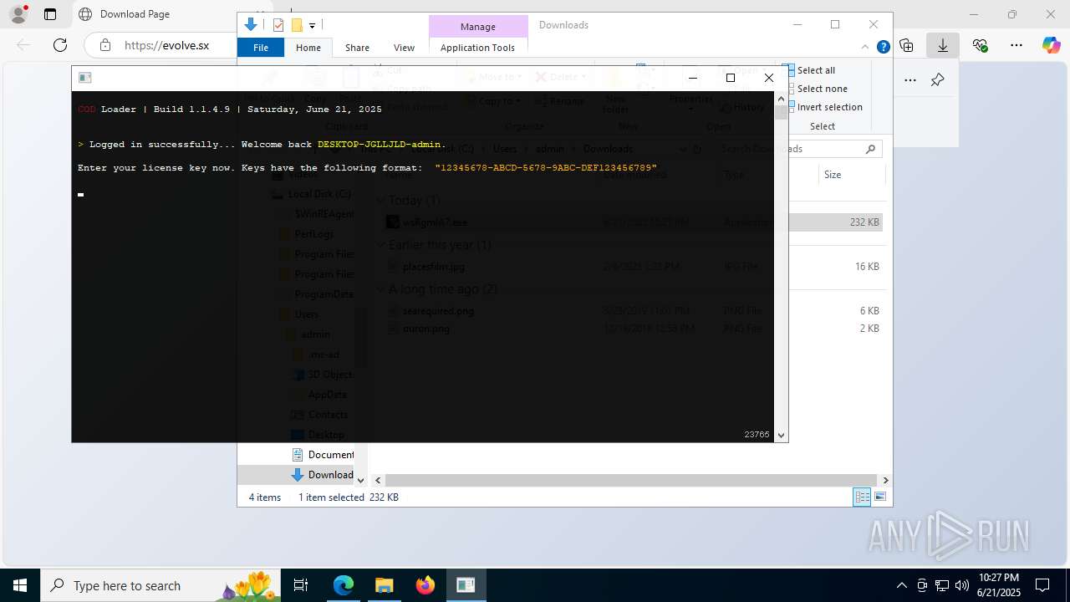Select the Download Page browser tab
The height and width of the screenshot is (602, 1070).
click(x=134, y=14)
